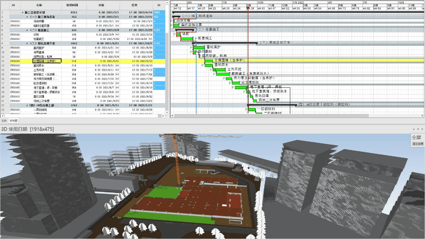Click the 退出全屏 button
This screenshot has height=239, width=425.
(x=418, y=144)
